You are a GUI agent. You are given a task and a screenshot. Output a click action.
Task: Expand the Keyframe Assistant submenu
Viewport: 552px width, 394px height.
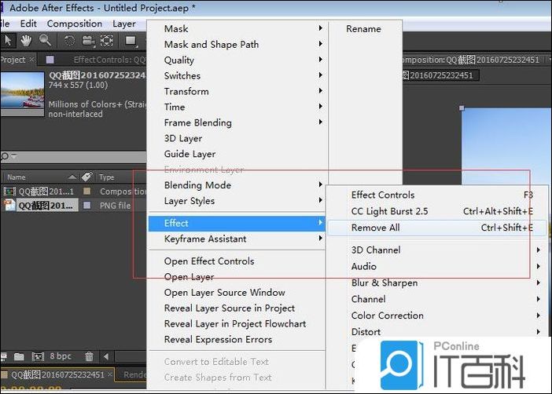(237, 239)
